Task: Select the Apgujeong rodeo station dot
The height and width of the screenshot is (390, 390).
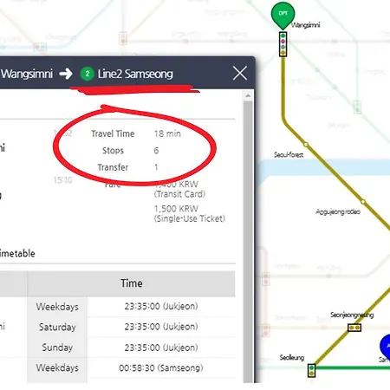Action: [363, 201]
